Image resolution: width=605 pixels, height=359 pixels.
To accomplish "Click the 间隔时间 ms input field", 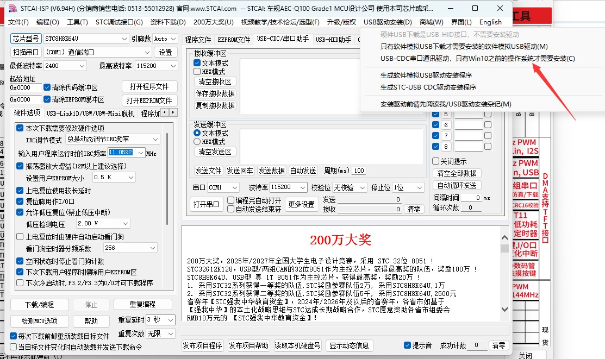I will click(x=471, y=198).
